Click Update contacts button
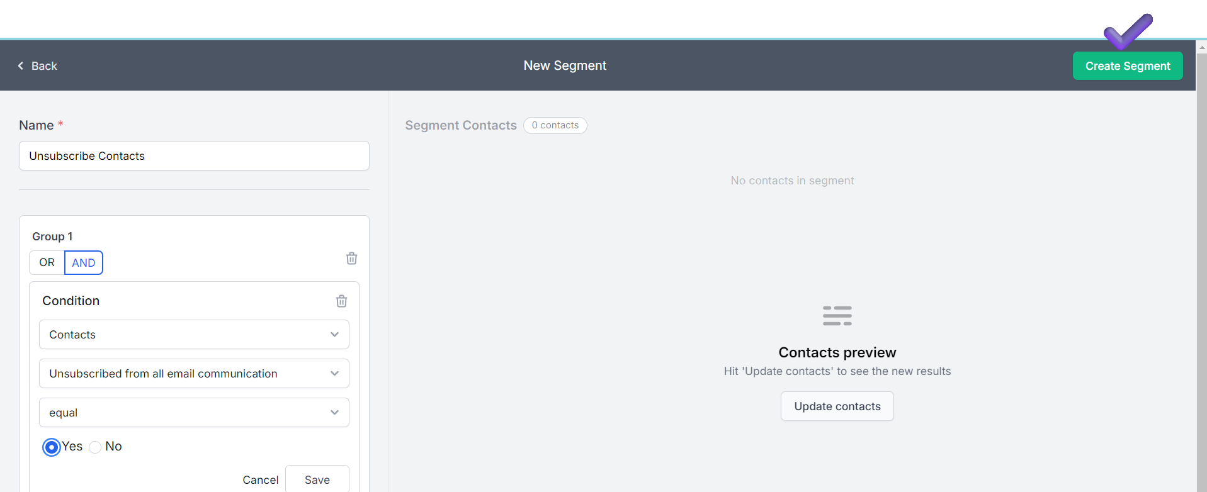Image resolution: width=1207 pixels, height=492 pixels. [837, 406]
